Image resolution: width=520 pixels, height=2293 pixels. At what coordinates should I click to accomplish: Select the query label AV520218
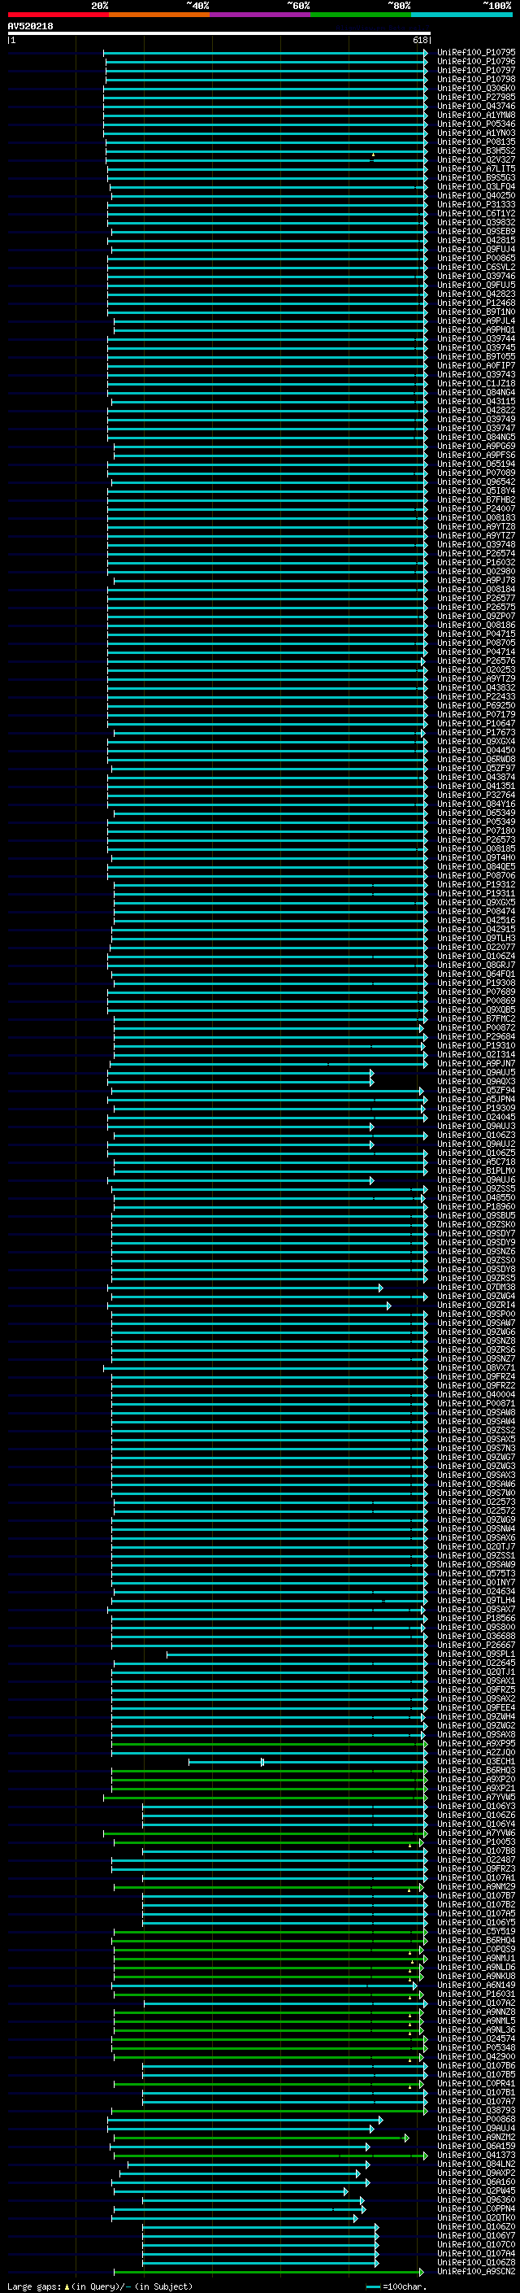(x=30, y=27)
